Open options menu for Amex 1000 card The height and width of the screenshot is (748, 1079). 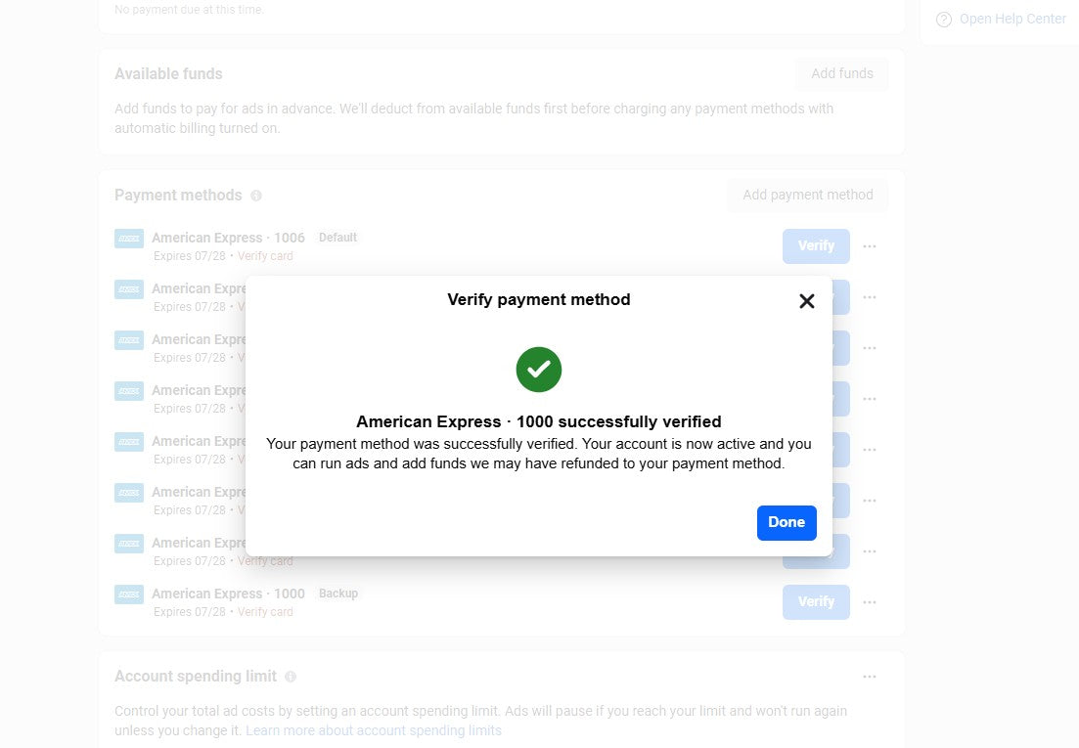coord(870,602)
